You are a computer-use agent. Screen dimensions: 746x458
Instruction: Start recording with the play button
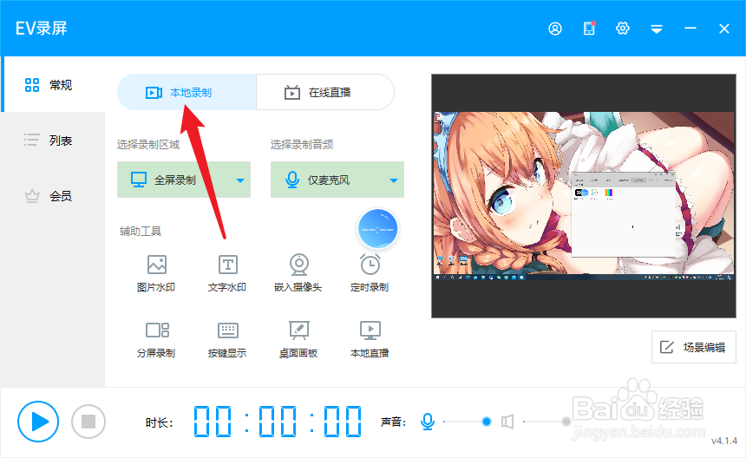point(38,422)
